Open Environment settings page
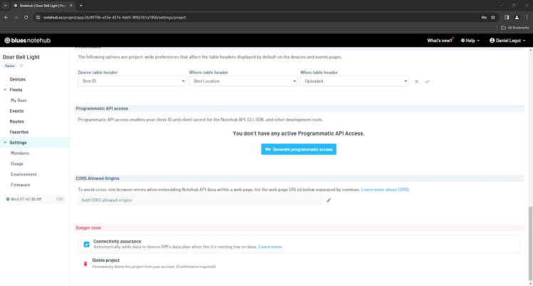 (x=24, y=174)
